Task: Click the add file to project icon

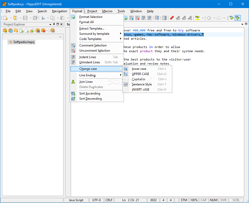Action: [21, 30]
